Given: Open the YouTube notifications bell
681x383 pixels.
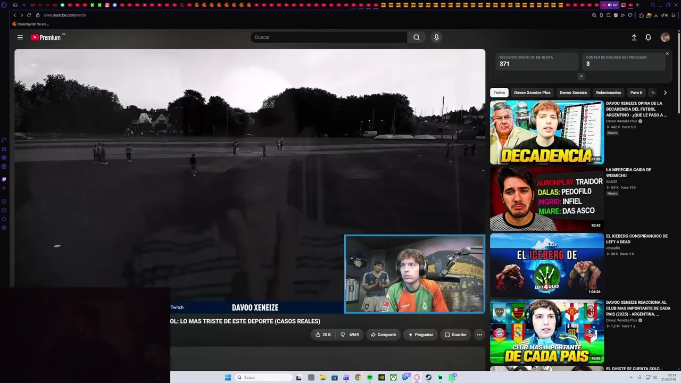Looking at the screenshot, I should coord(648,37).
